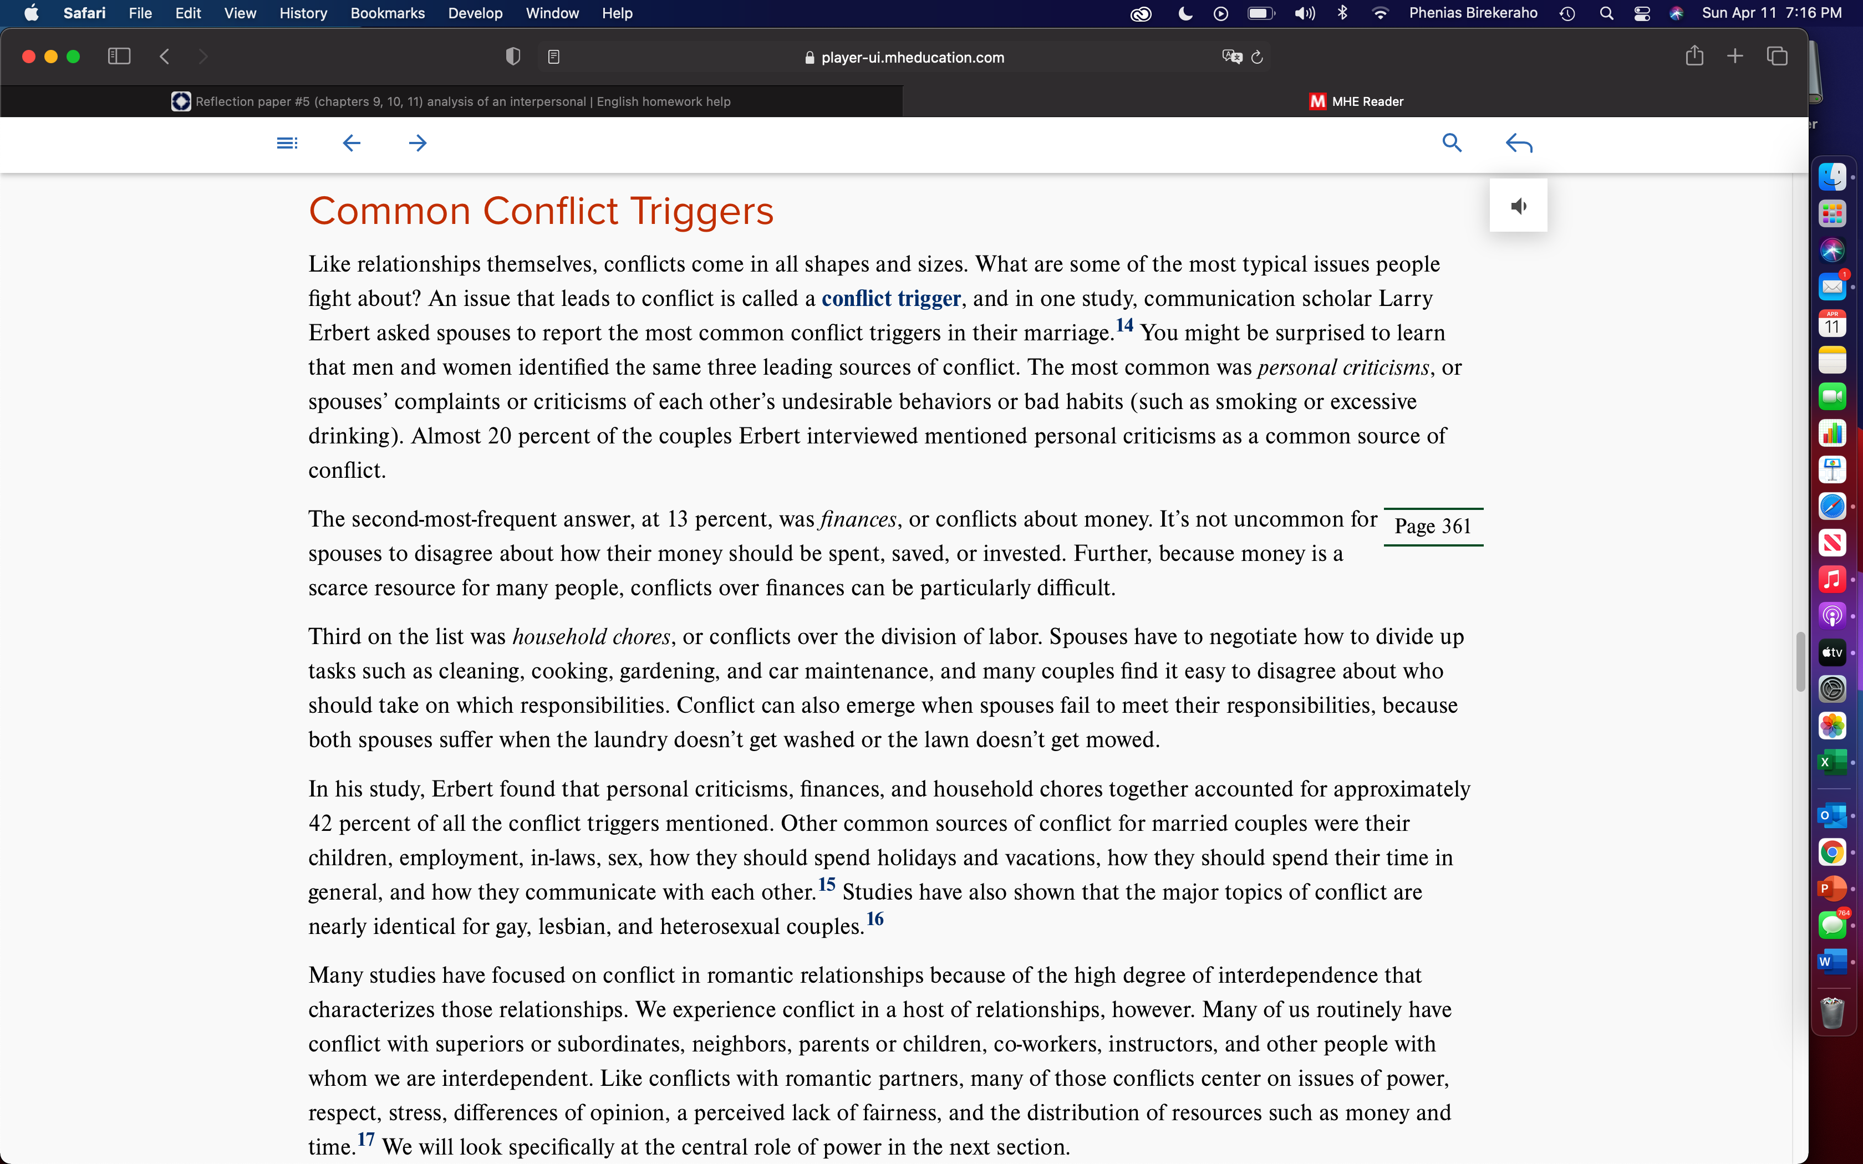Screen dimensions: 1863x1164
Task: Open Control Center icon
Action: 1641,13
